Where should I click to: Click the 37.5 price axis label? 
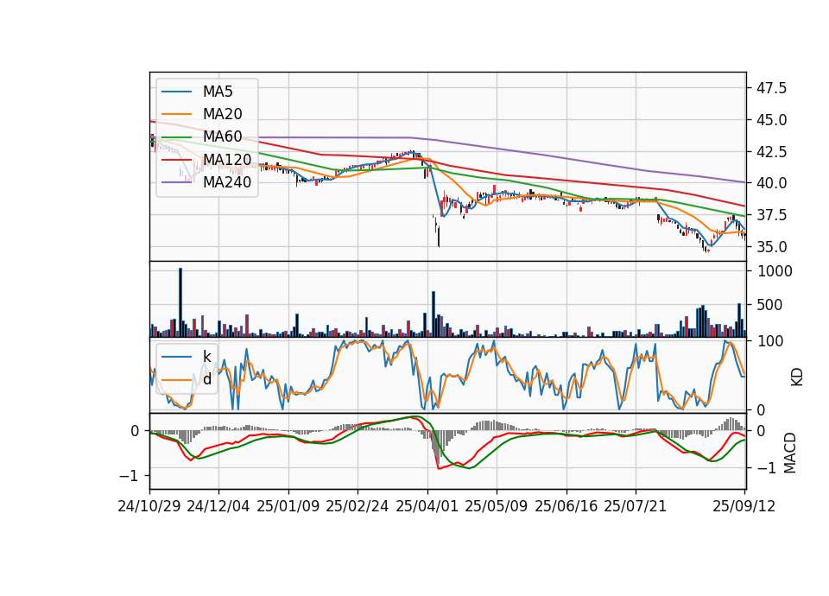[771, 215]
